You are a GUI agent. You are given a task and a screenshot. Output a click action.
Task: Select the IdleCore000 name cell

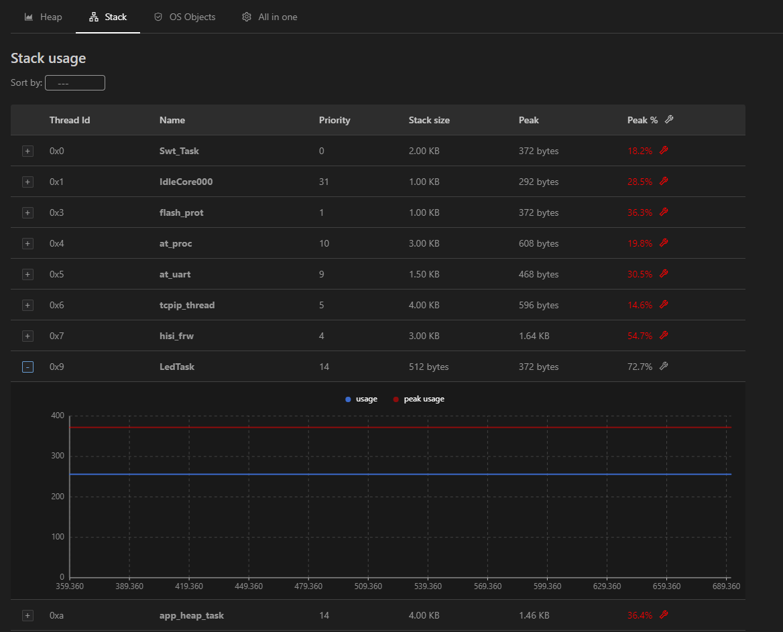(x=186, y=182)
